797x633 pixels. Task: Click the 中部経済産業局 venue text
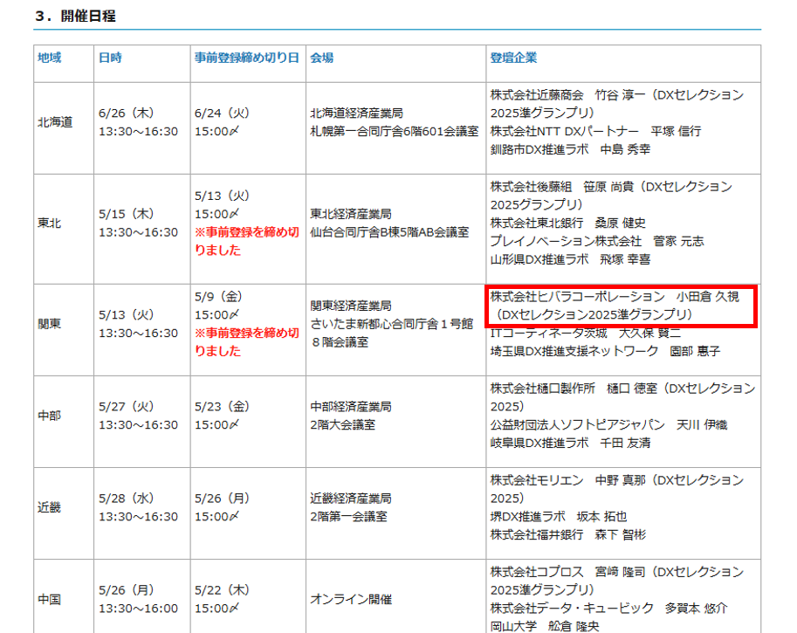point(351,406)
